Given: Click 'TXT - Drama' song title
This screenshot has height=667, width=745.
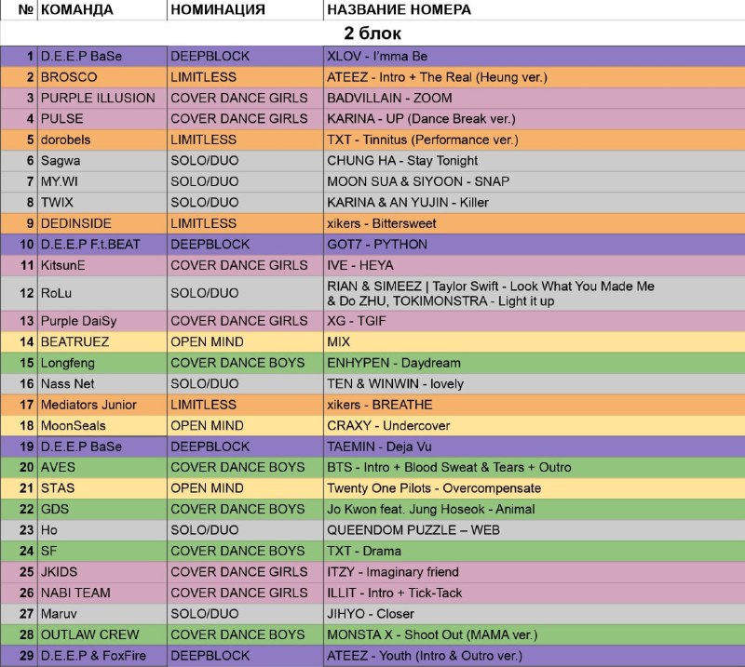Looking at the screenshot, I should click(364, 551).
